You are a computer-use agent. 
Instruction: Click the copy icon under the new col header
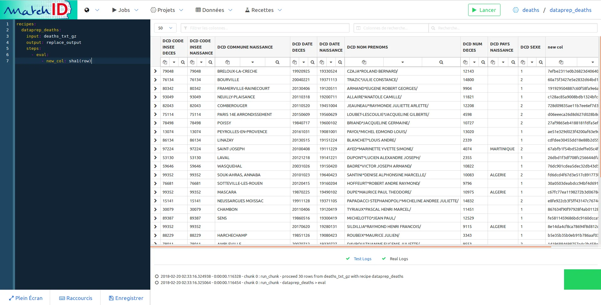561,62
